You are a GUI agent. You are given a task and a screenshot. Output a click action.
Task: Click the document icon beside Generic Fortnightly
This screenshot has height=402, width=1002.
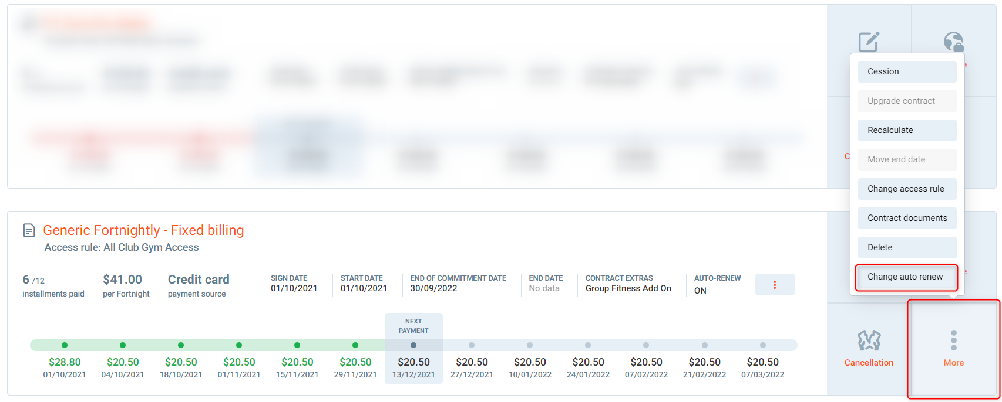(29, 230)
